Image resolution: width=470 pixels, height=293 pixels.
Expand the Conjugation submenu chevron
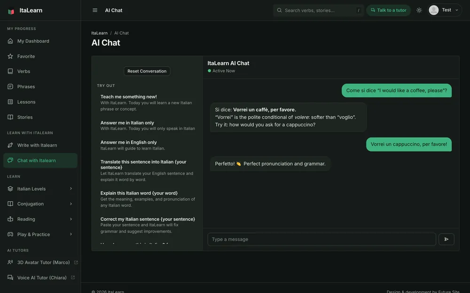pos(71,203)
